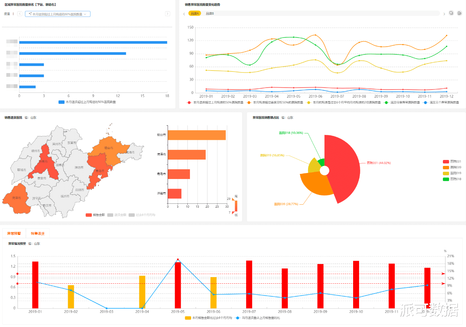
Task: Select the 品牌A filter pill
Action: pyautogui.click(x=194, y=13)
